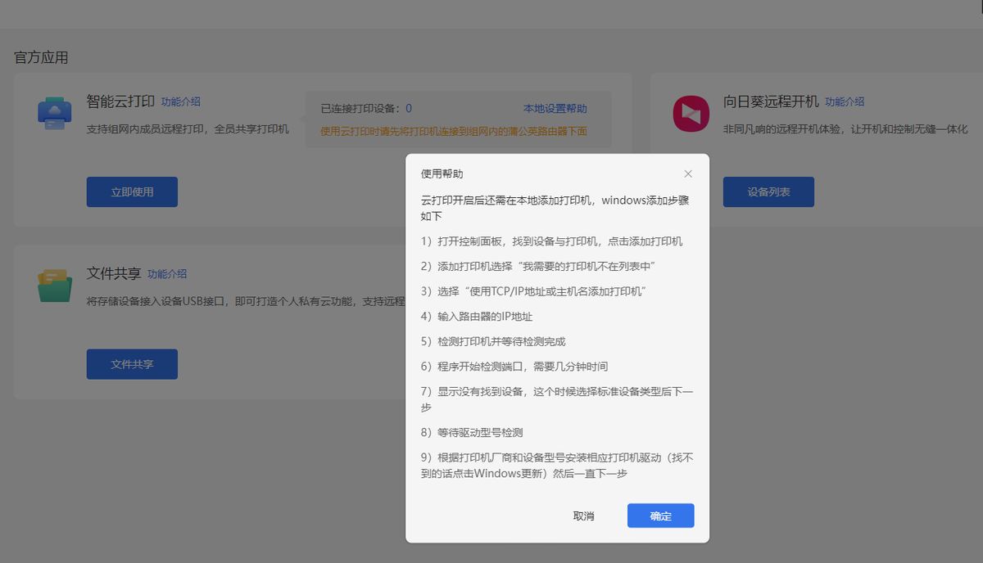The image size is (983, 563).
Task: Click the 智能云打印 printer icon
Action: [55, 113]
